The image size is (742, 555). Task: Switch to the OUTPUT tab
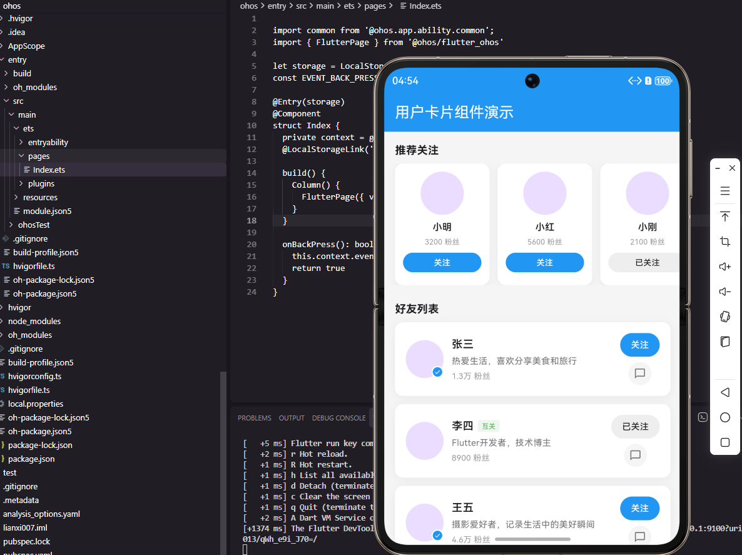coord(291,417)
